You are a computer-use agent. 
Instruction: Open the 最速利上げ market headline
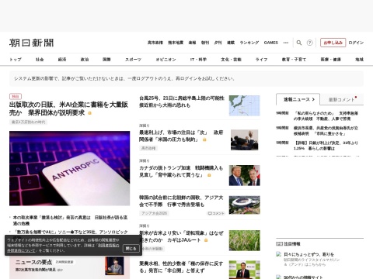(181, 136)
